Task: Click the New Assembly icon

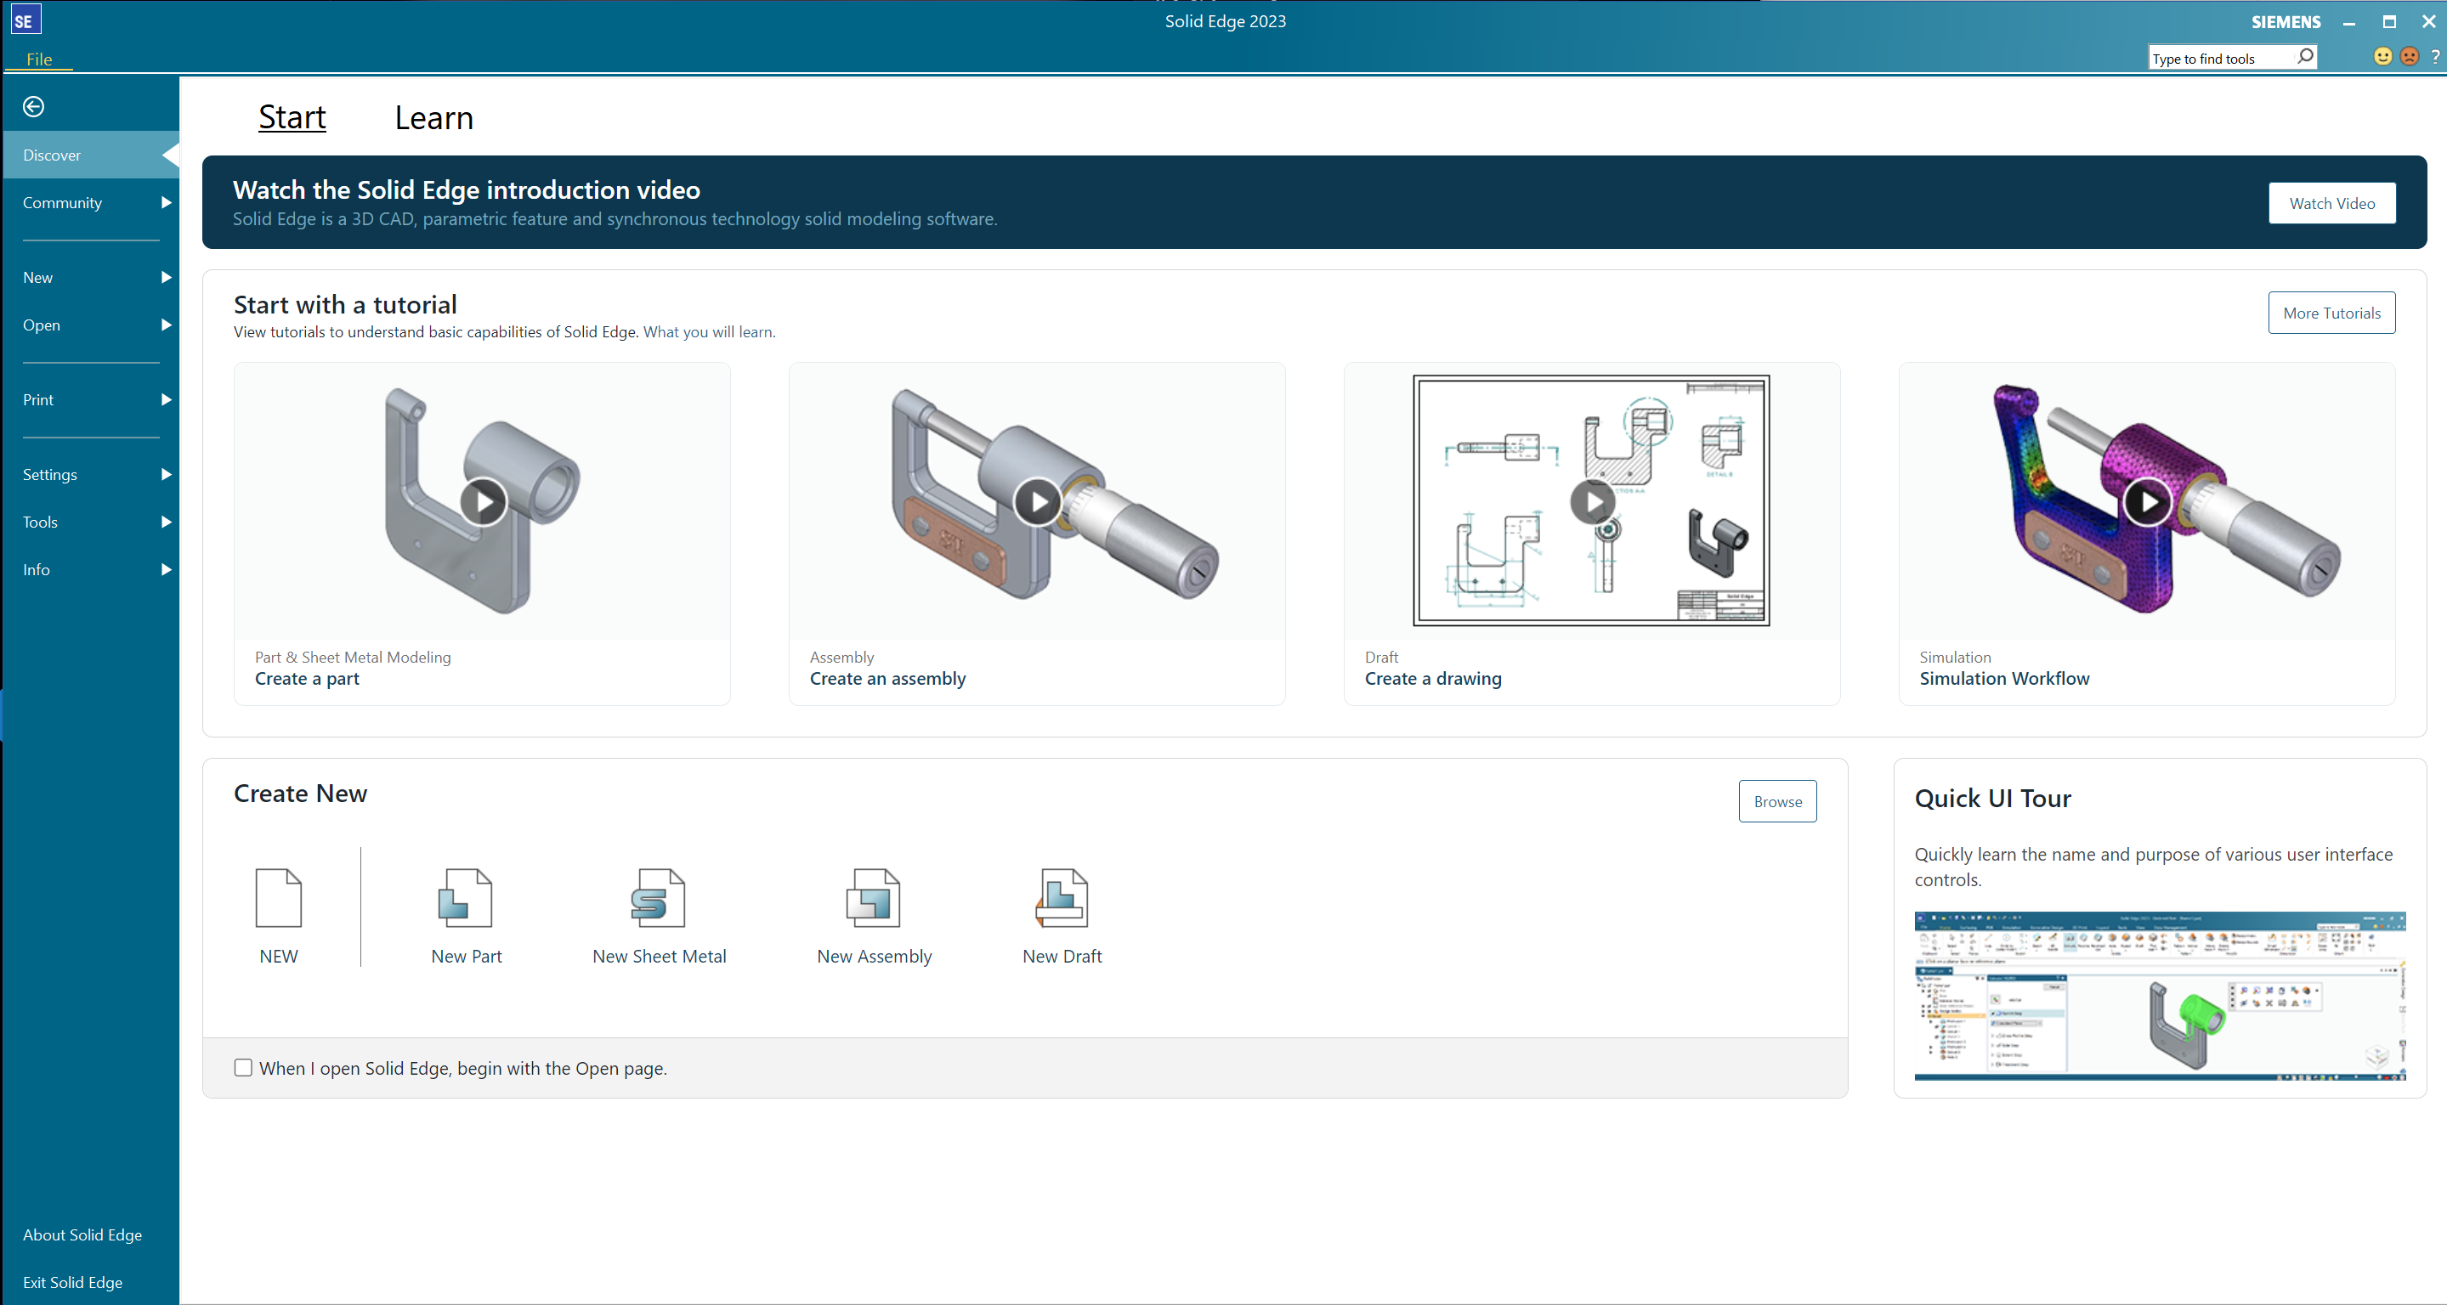Action: pyautogui.click(x=873, y=897)
